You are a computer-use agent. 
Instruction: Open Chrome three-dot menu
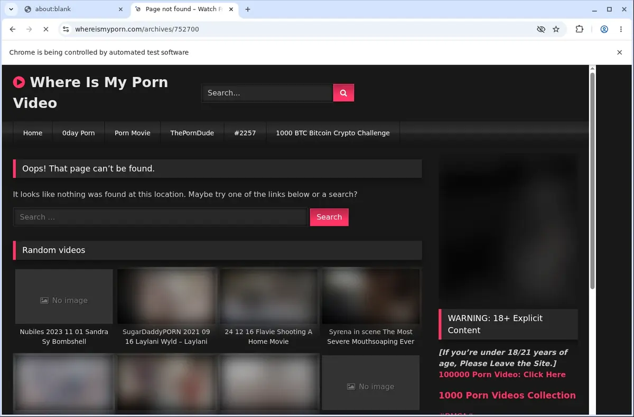[621, 30]
